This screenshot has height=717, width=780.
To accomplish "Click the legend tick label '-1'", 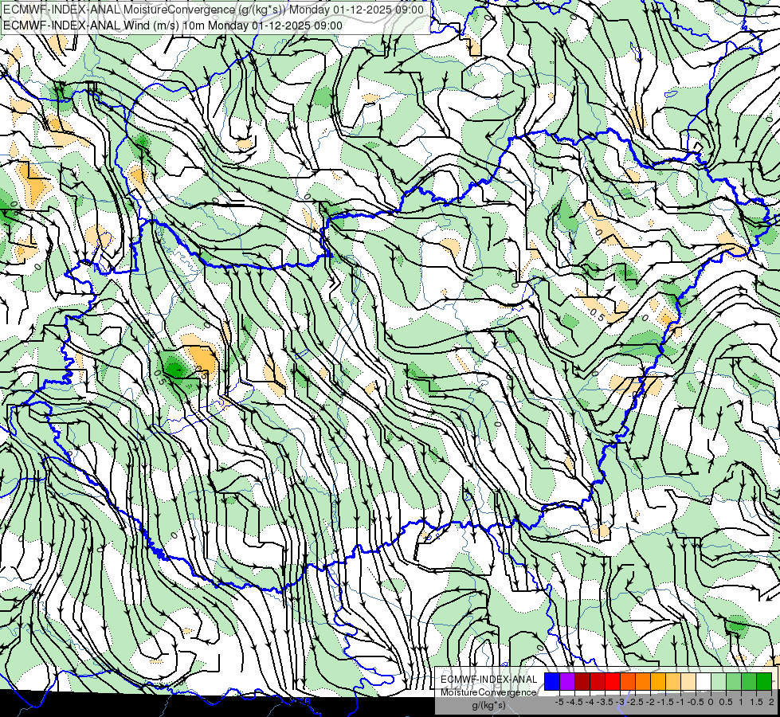I will 680,702.
